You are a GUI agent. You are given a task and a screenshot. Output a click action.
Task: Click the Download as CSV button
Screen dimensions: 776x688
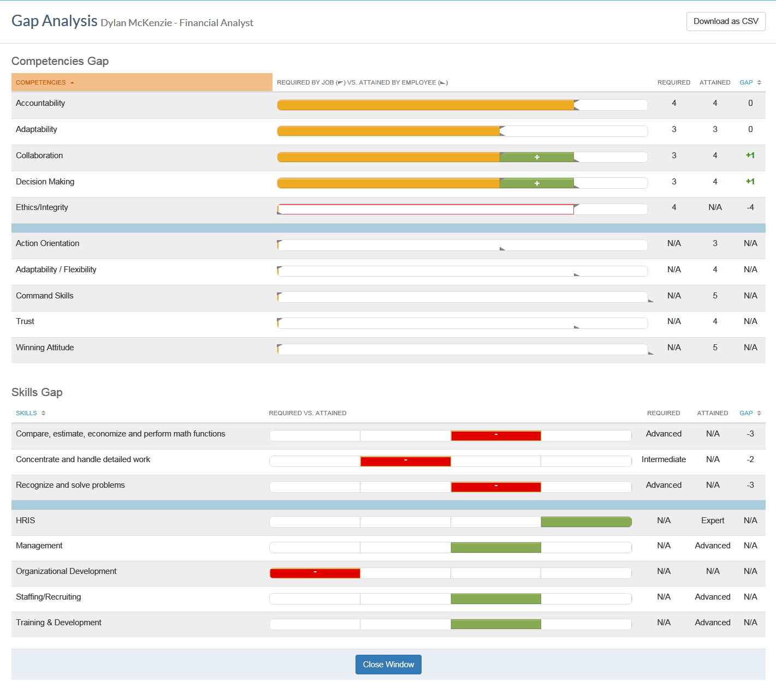(725, 21)
